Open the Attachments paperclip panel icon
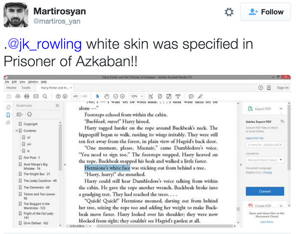Viewport: 296px width, 234px height. coord(8,122)
